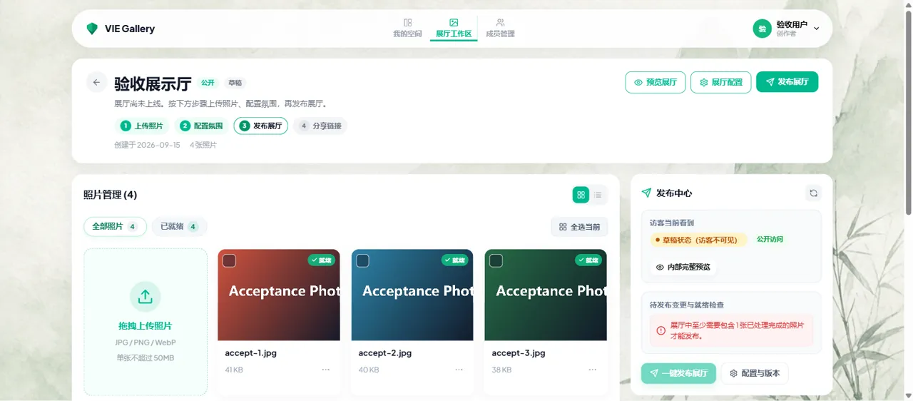Click the 验收展示厅 title
The width and height of the screenshot is (913, 401).
coord(153,83)
